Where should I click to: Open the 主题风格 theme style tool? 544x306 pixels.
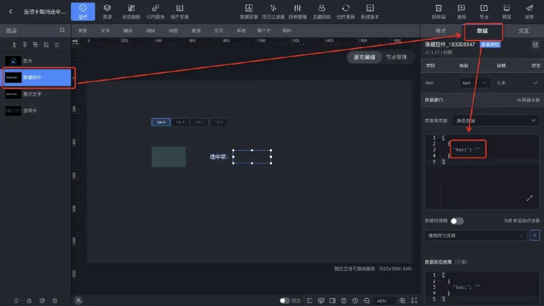click(321, 12)
